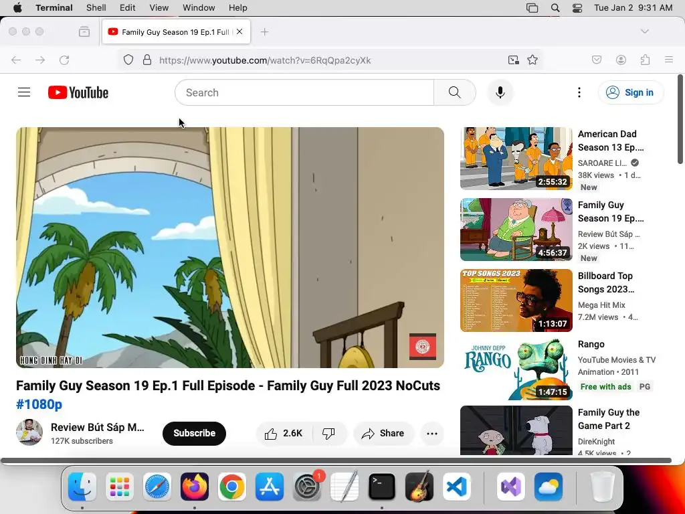Go forward with the browser forward arrow

[x=40, y=60]
